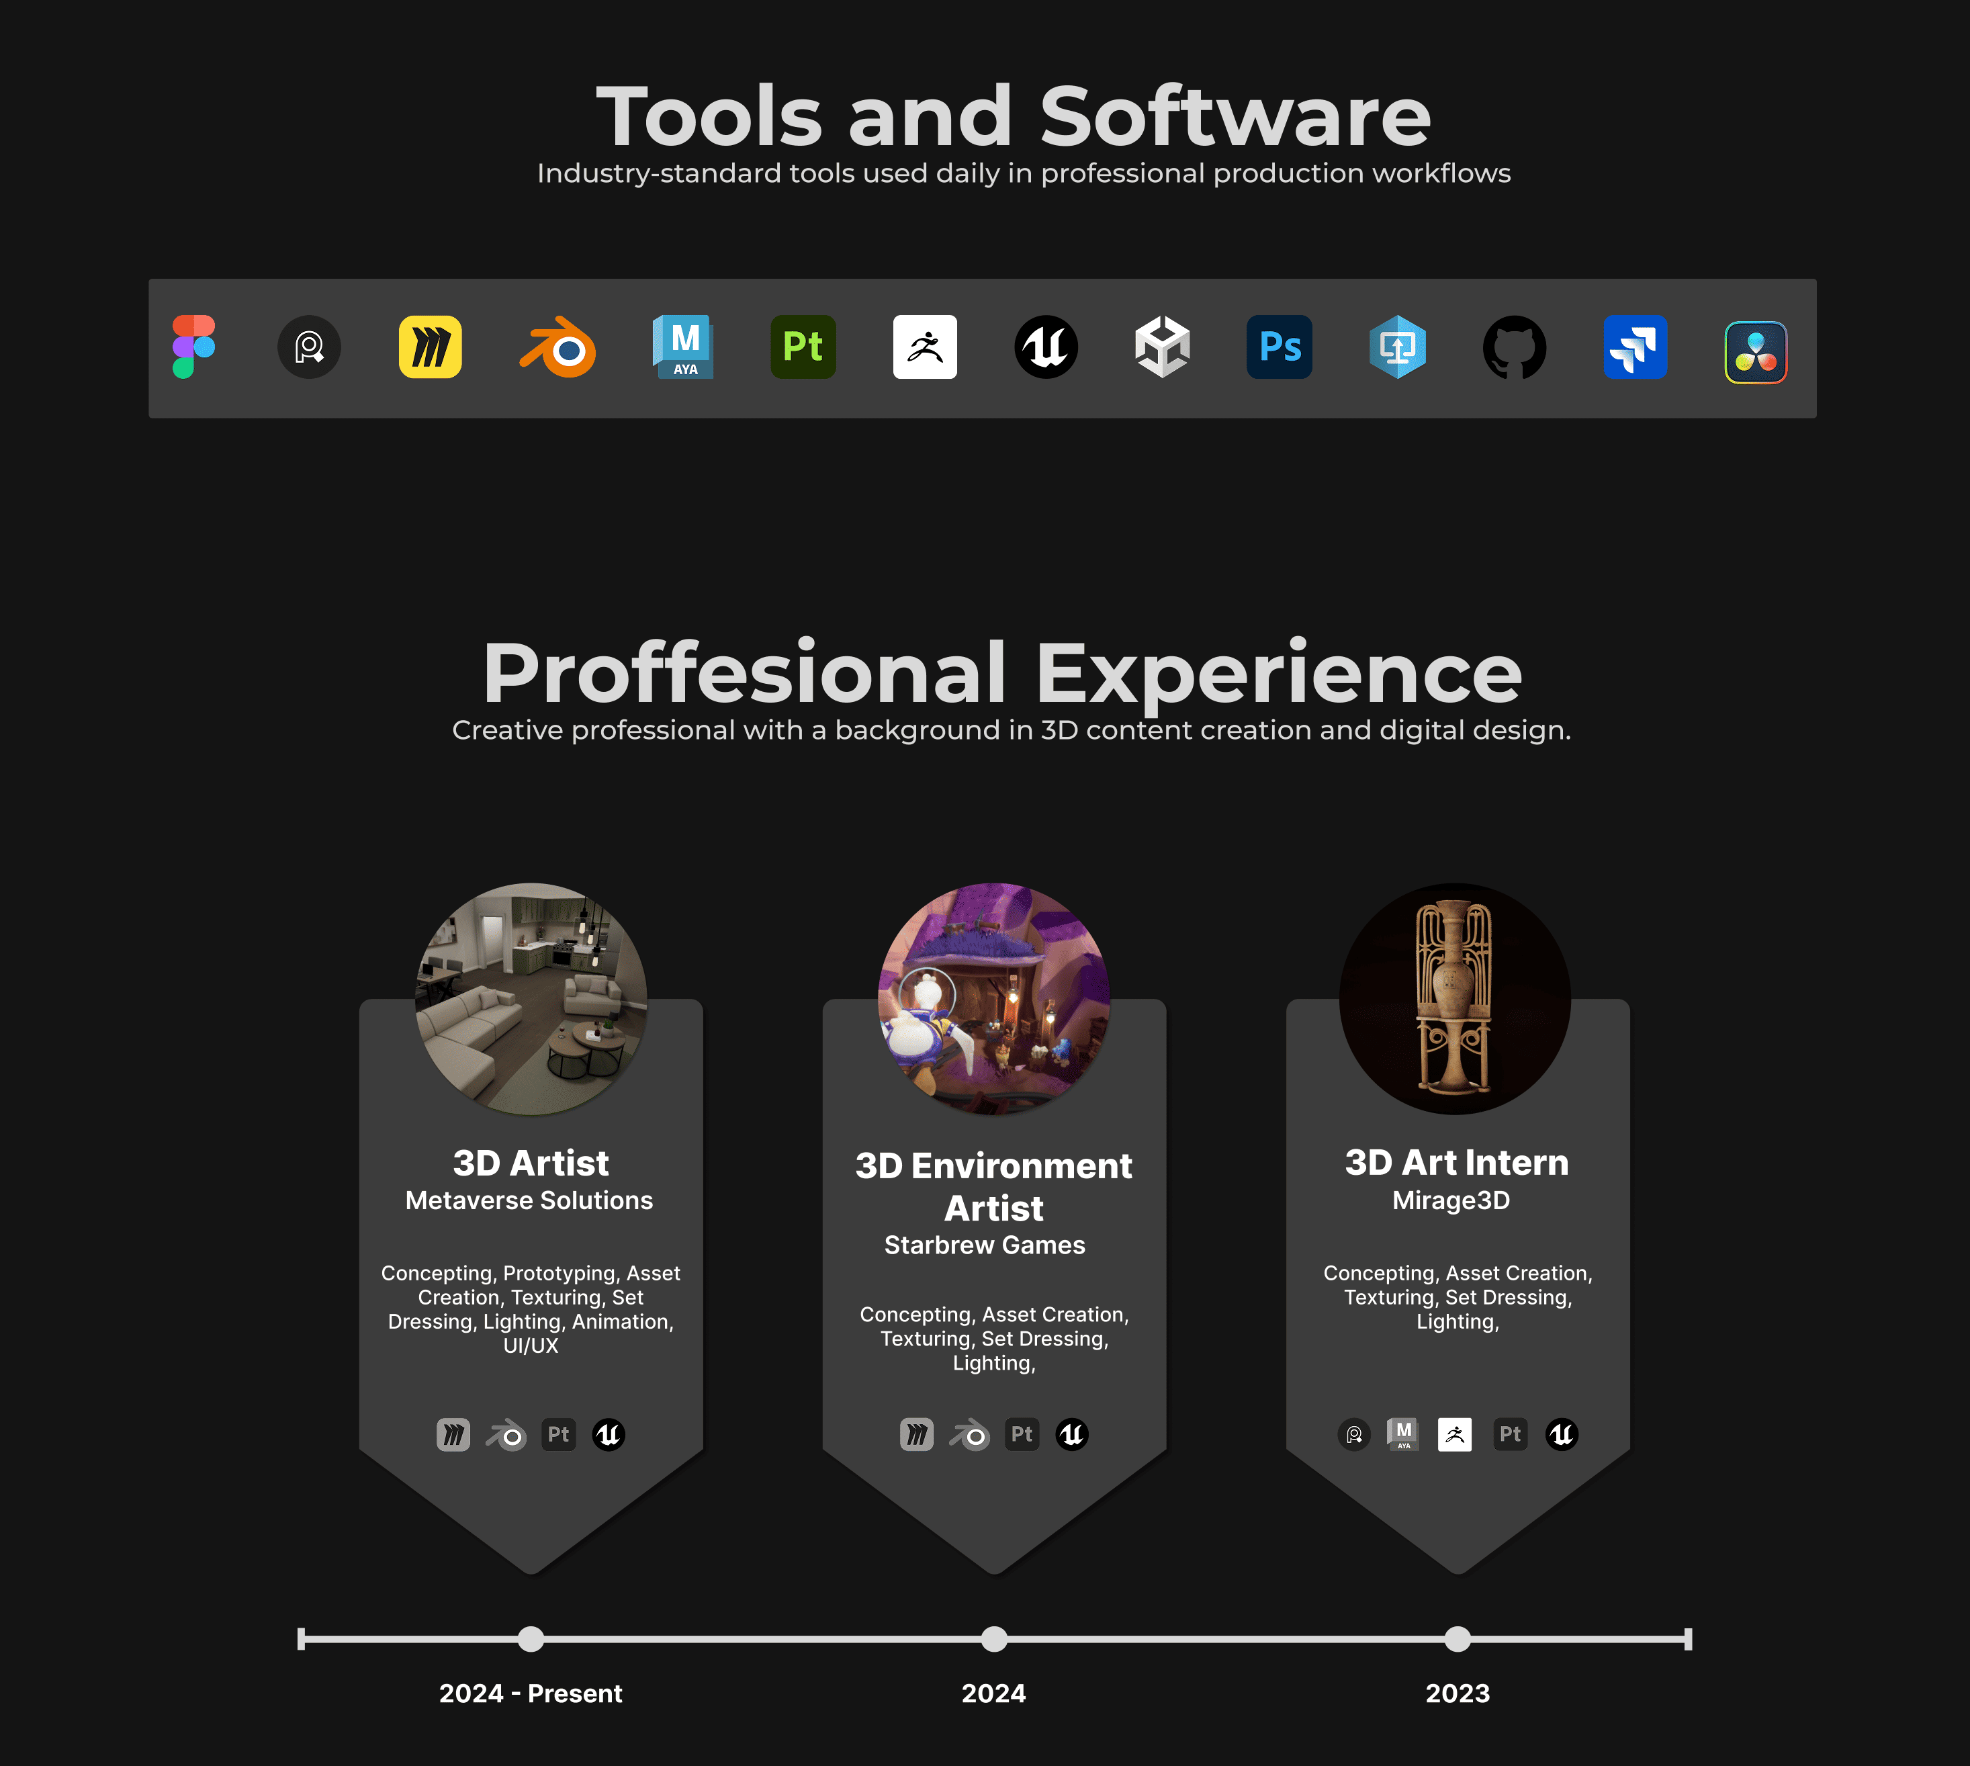
Task: Click the 3D Art Intern title
Action: 1457,1163
